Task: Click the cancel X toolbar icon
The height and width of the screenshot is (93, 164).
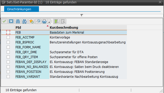Action: click(x=11, y=21)
